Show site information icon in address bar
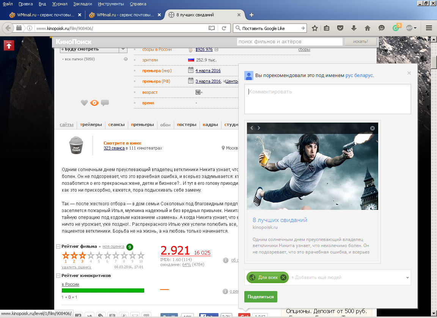 (x=30, y=28)
